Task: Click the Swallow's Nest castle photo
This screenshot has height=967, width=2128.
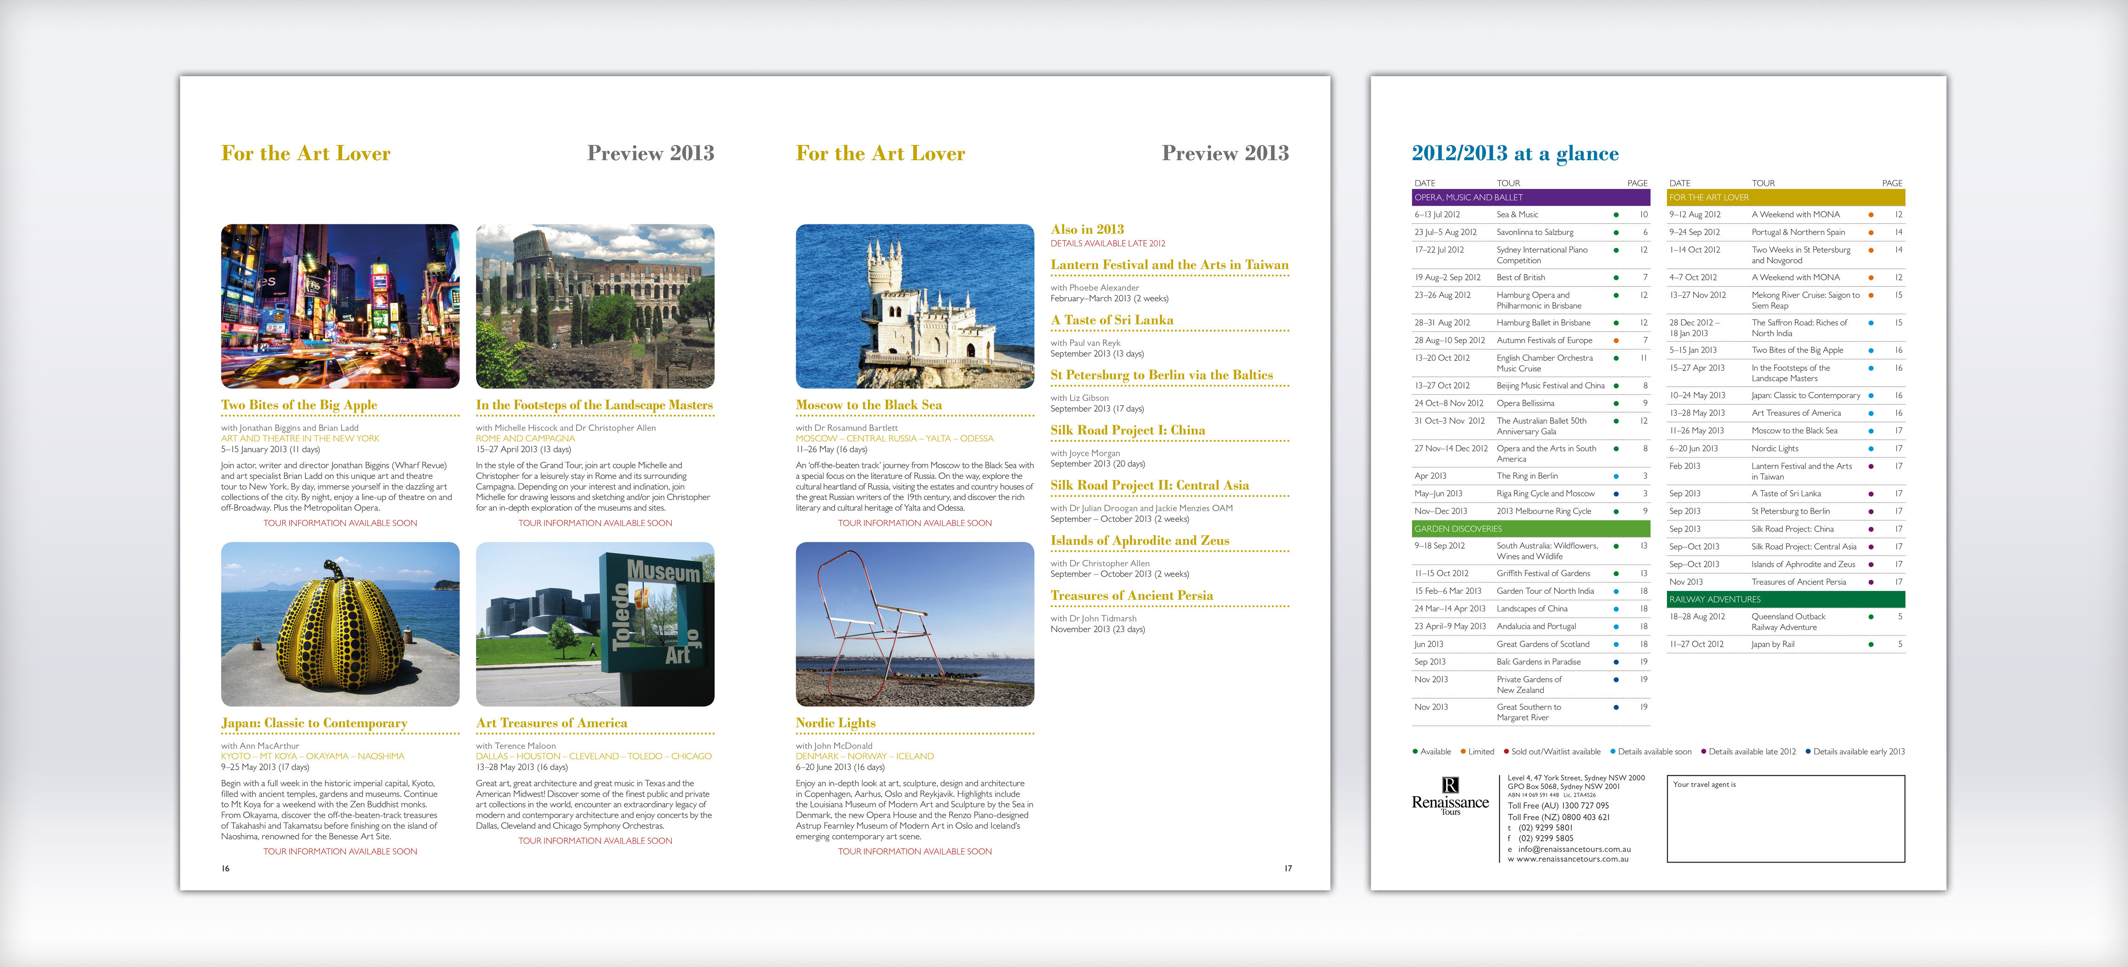Action: click(x=915, y=306)
